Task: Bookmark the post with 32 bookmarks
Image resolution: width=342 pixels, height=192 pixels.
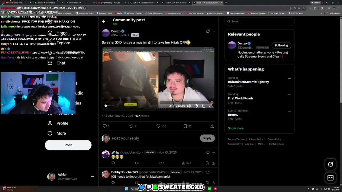Action: tap(187, 126)
